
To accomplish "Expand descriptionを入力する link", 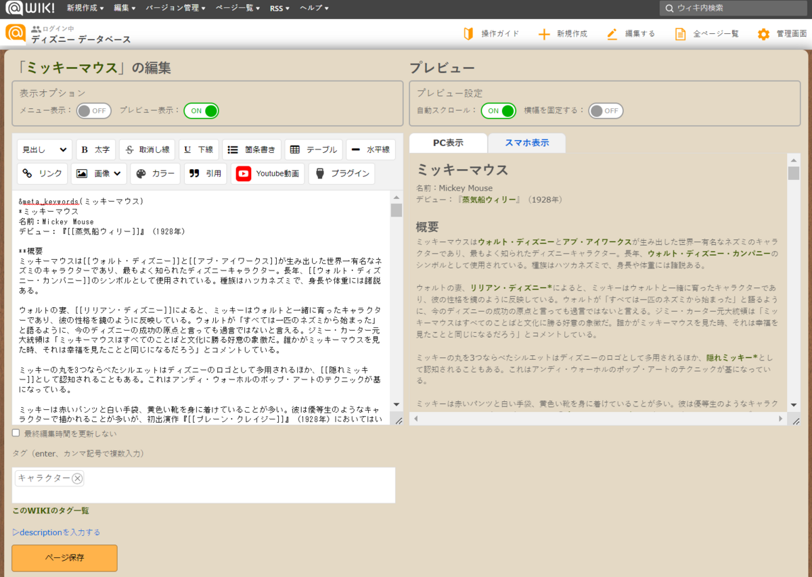I will [56, 532].
